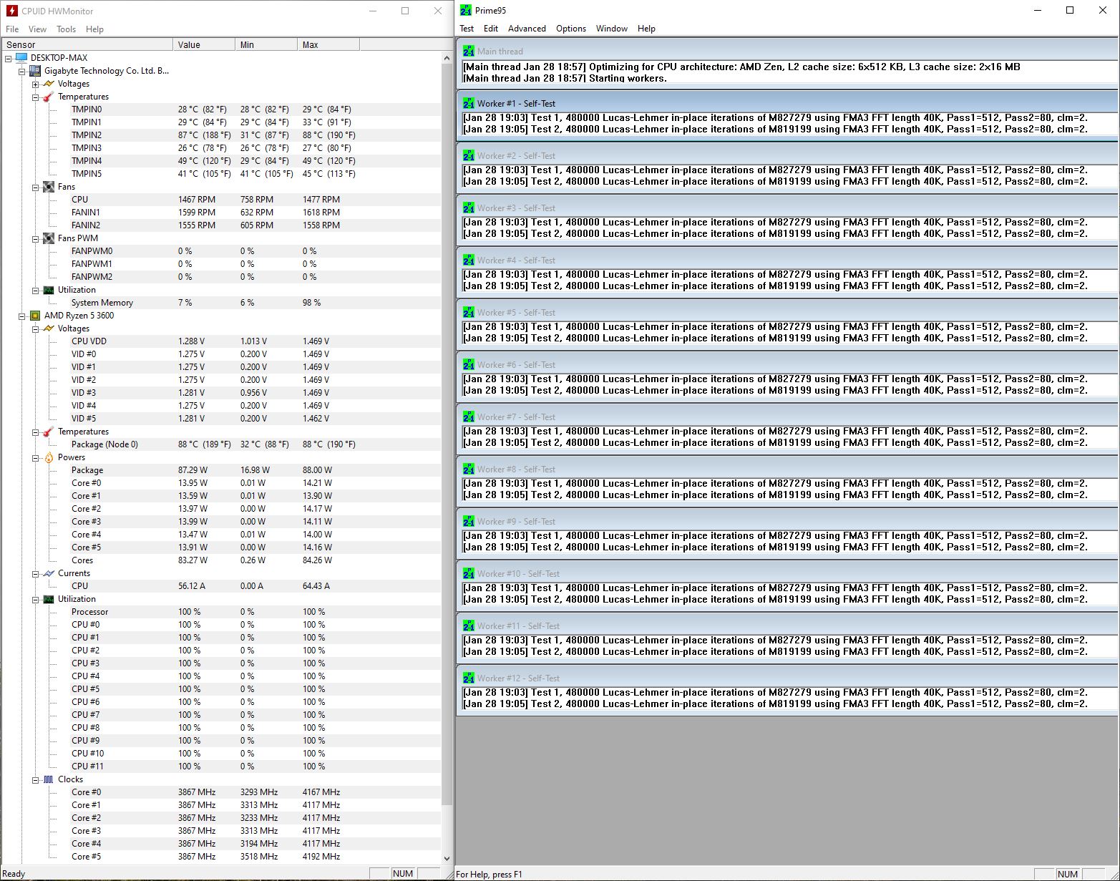Click the Main thread window icon
Image resolution: width=1120 pixels, height=881 pixels.
(469, 52)
